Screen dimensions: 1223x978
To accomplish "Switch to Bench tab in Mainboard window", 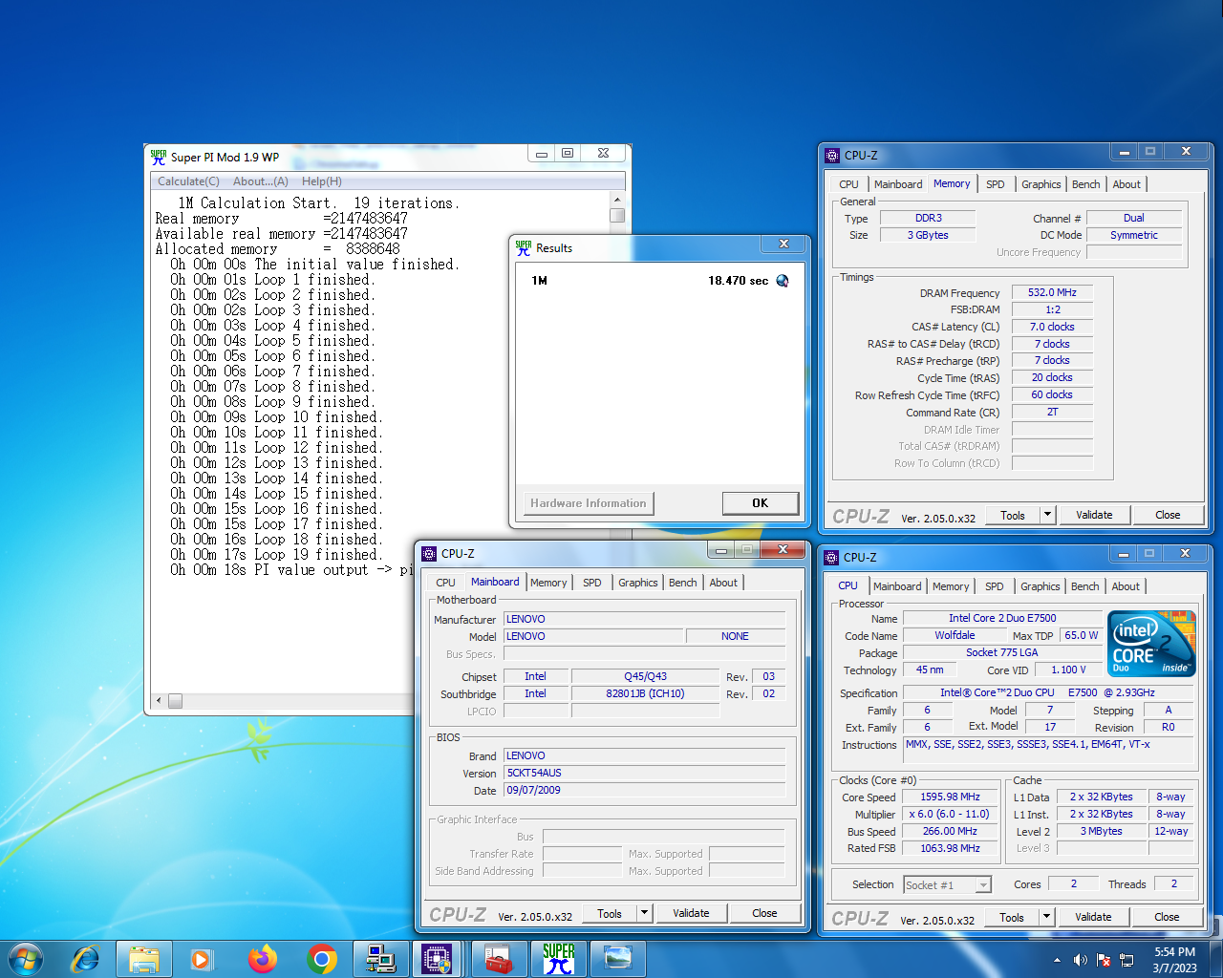I will [x=683, y=583].
